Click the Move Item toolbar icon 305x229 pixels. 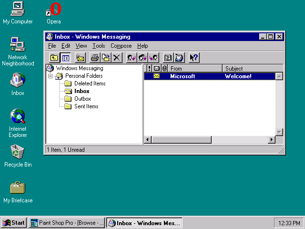pos(106,58)
